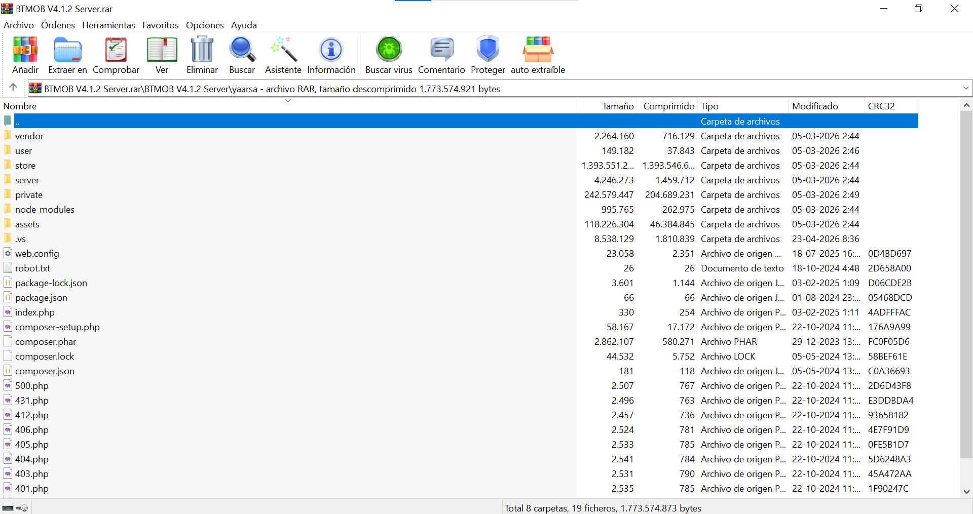Viewport: 973px width, 514px height.
Task: Open the Herramientas menu
Action: click(108, 25)
